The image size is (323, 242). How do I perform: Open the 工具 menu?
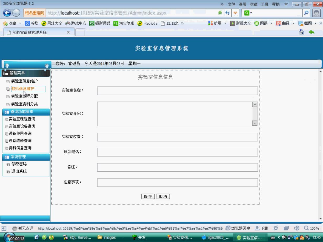coord(265,4)
